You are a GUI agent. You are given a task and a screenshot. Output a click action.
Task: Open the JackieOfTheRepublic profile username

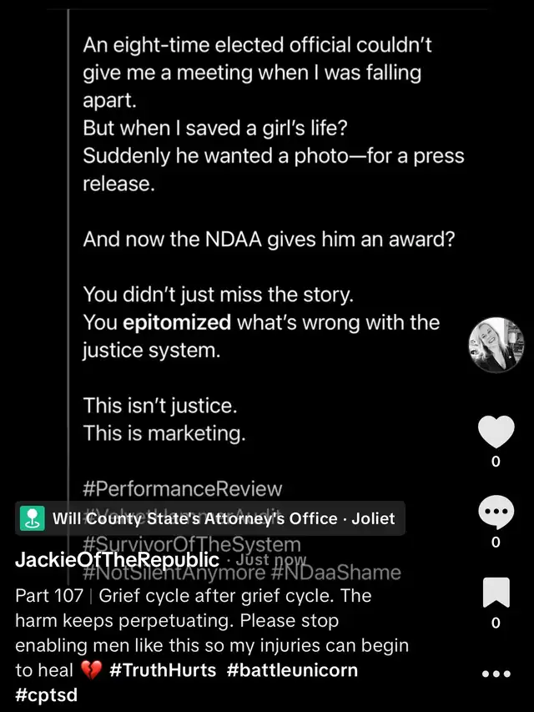click(117, 560)
